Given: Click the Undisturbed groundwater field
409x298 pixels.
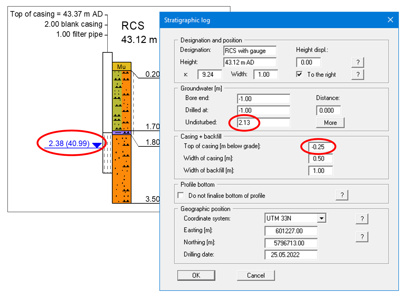Looking at the screenshot, I should click(x=263, y=123).
